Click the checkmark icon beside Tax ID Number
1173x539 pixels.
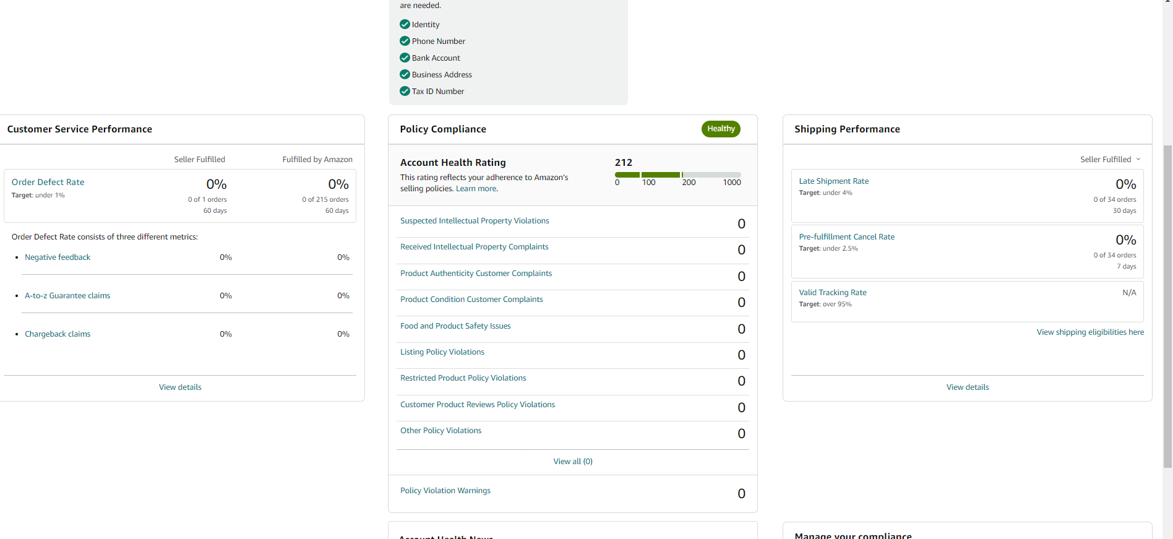[405, 91]
